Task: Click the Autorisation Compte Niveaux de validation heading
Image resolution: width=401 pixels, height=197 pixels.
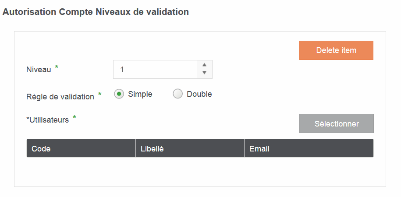Action: [x=96, y=12]
